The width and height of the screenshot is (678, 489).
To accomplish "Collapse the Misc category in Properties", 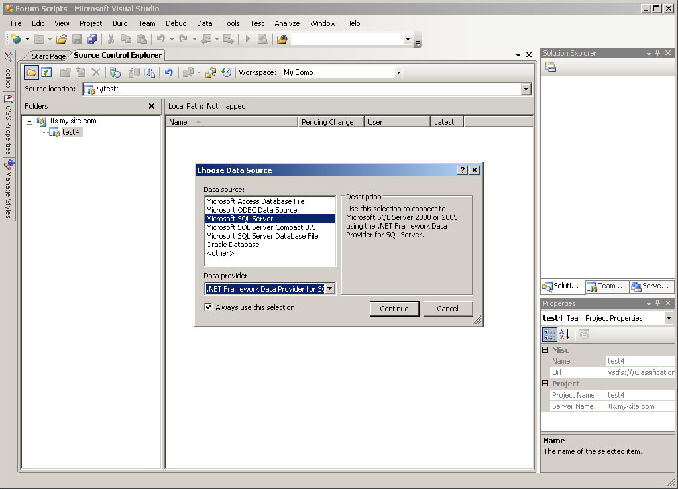I will [545, 349].
